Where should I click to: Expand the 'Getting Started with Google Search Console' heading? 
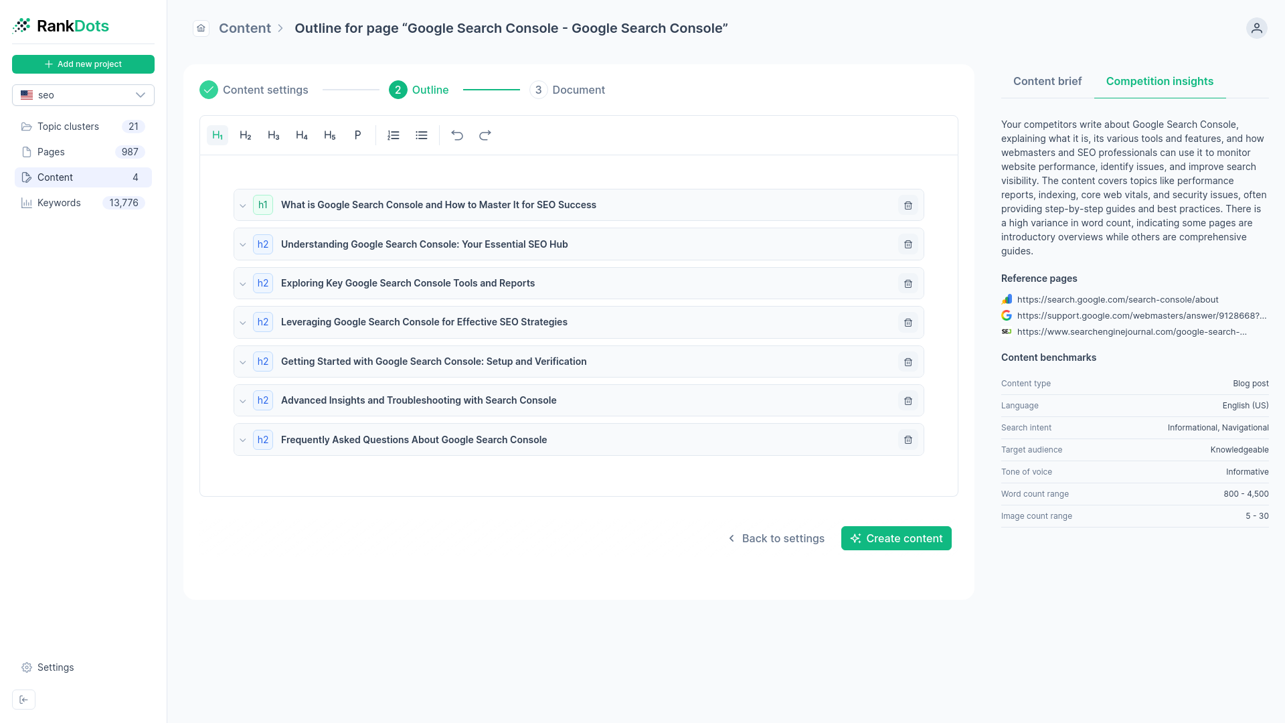(x=243, y=361)
